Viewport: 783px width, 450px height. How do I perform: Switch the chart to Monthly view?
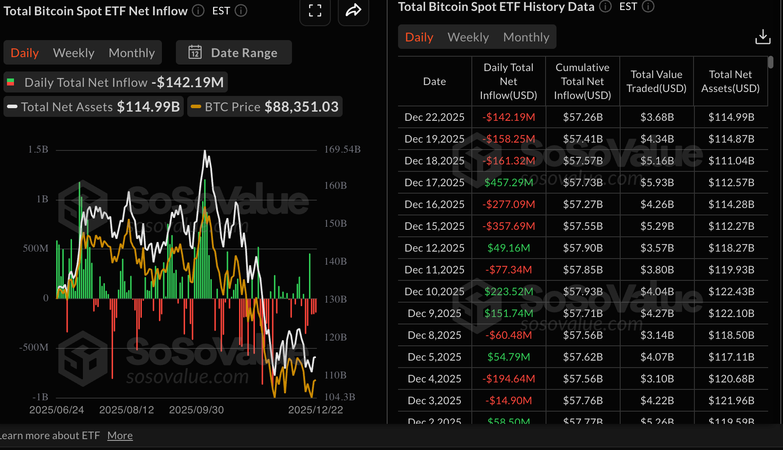pyautogui.click(x=131, y=52)
